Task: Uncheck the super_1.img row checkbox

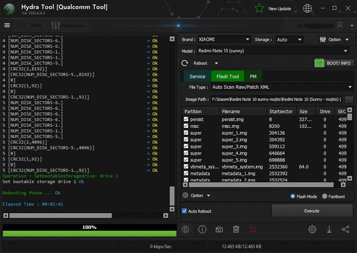Action: coord(186,132)
